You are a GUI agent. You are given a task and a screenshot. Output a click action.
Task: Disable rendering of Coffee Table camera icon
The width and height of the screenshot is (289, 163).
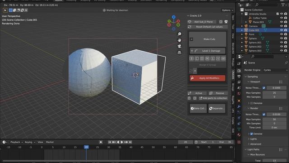coord(286,18)
